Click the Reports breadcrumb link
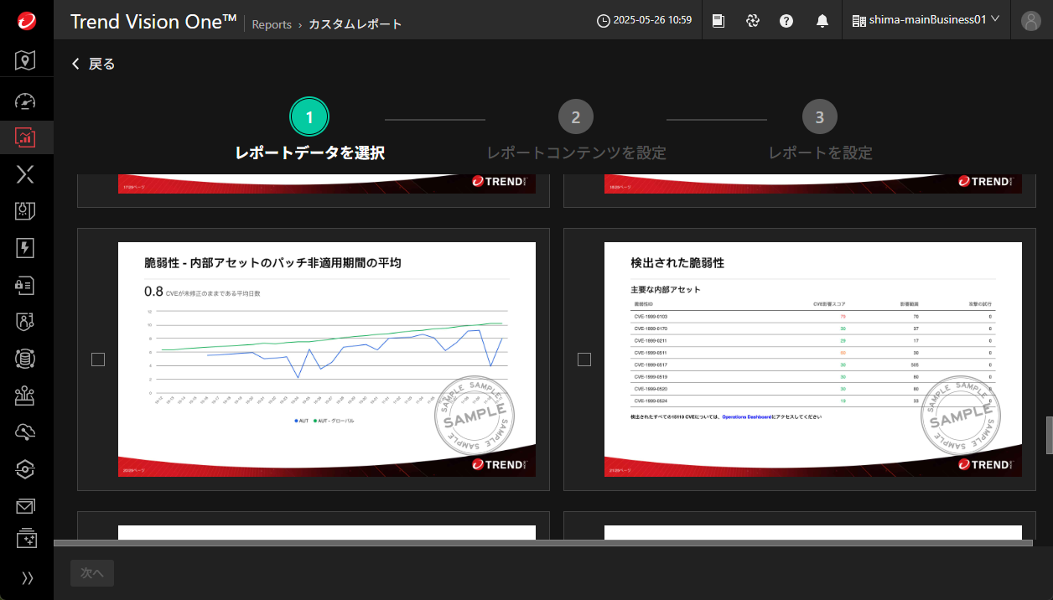The image size is (1053, 600). click(272, 24)
